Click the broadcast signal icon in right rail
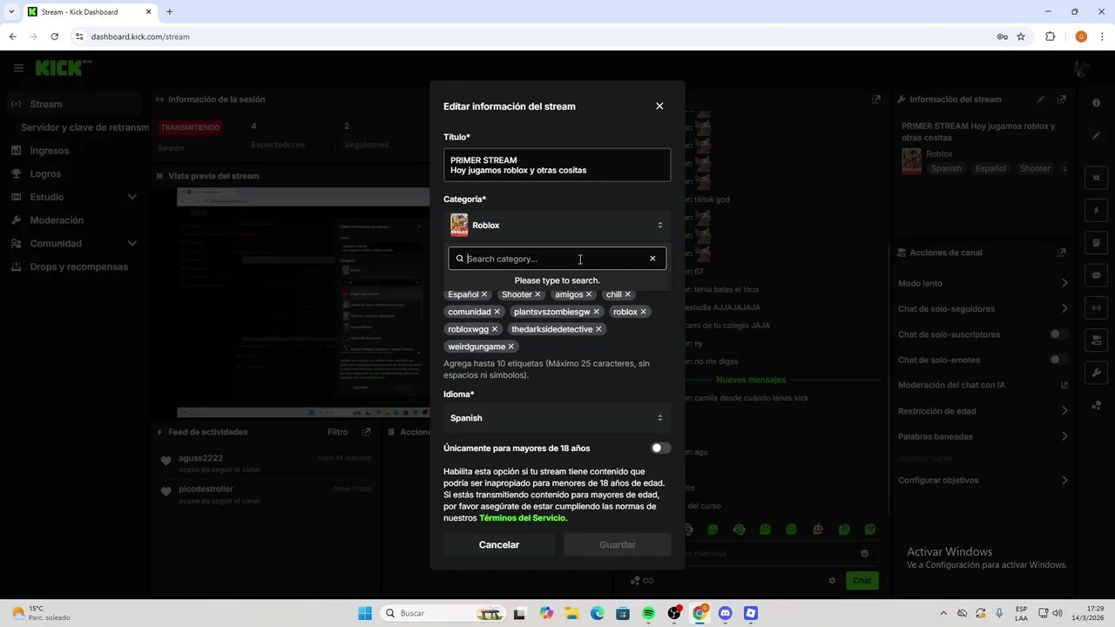Image resolution: width=1115 pixels, height=627 pixels. click(1097, 307)
